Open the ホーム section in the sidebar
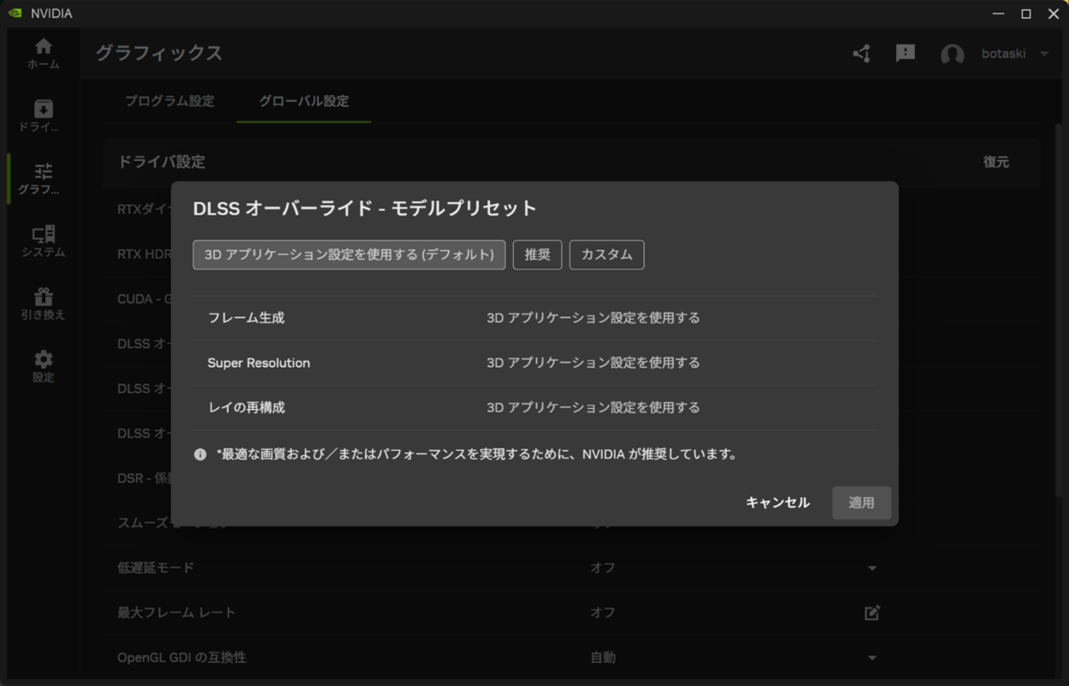The width and height of the screenshot is (1069, 686). [x=43, y=52]
